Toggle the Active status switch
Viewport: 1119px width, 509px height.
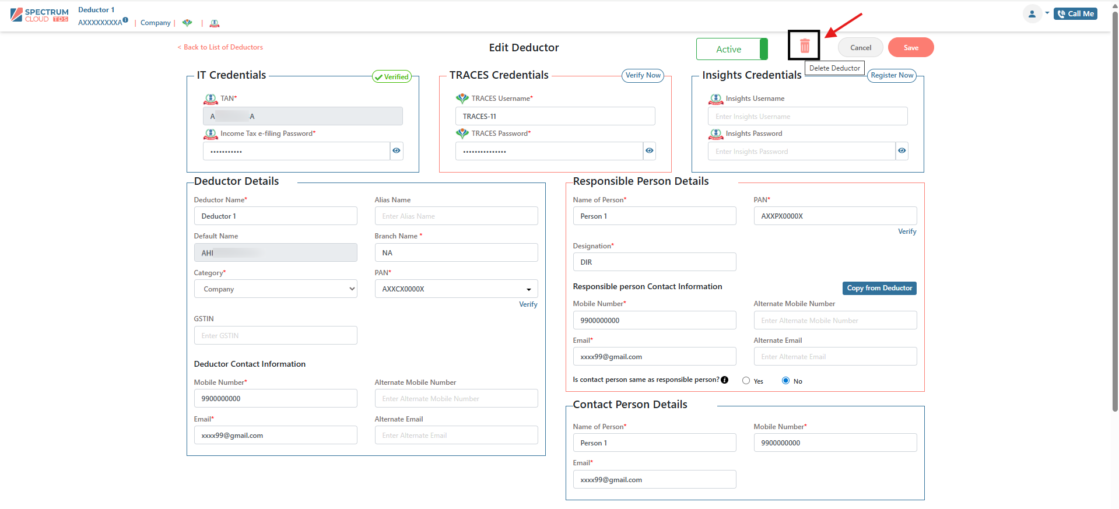click(x=732, y=49)
